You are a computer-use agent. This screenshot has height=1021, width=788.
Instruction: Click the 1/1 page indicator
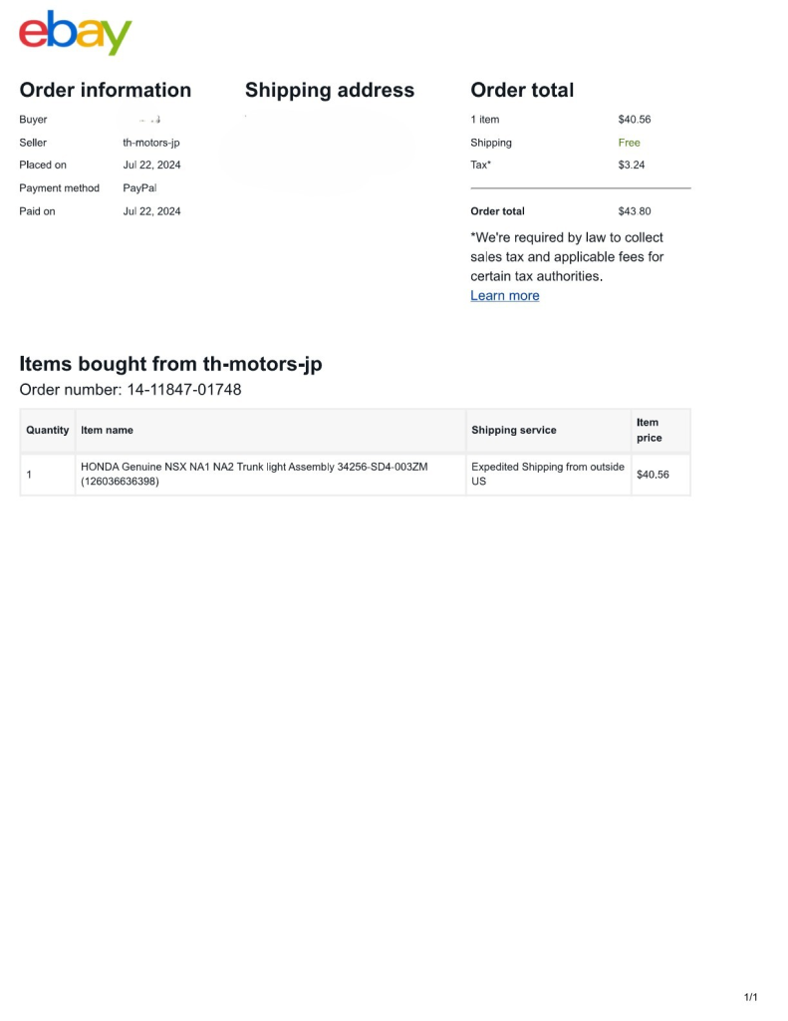pyautogui.click(x=751, y=998)
